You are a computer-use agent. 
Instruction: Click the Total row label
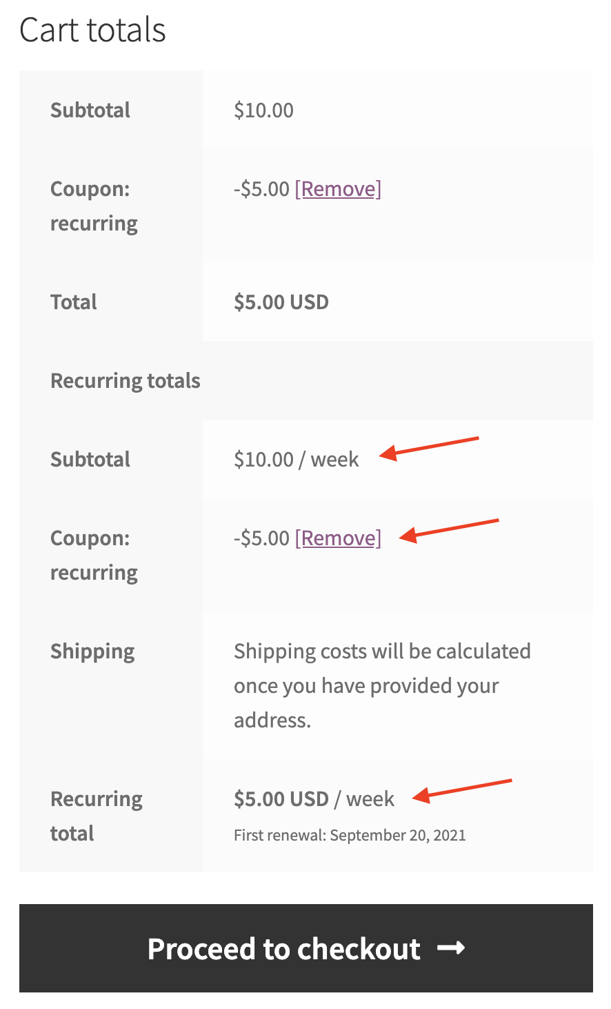pos(73,302)
